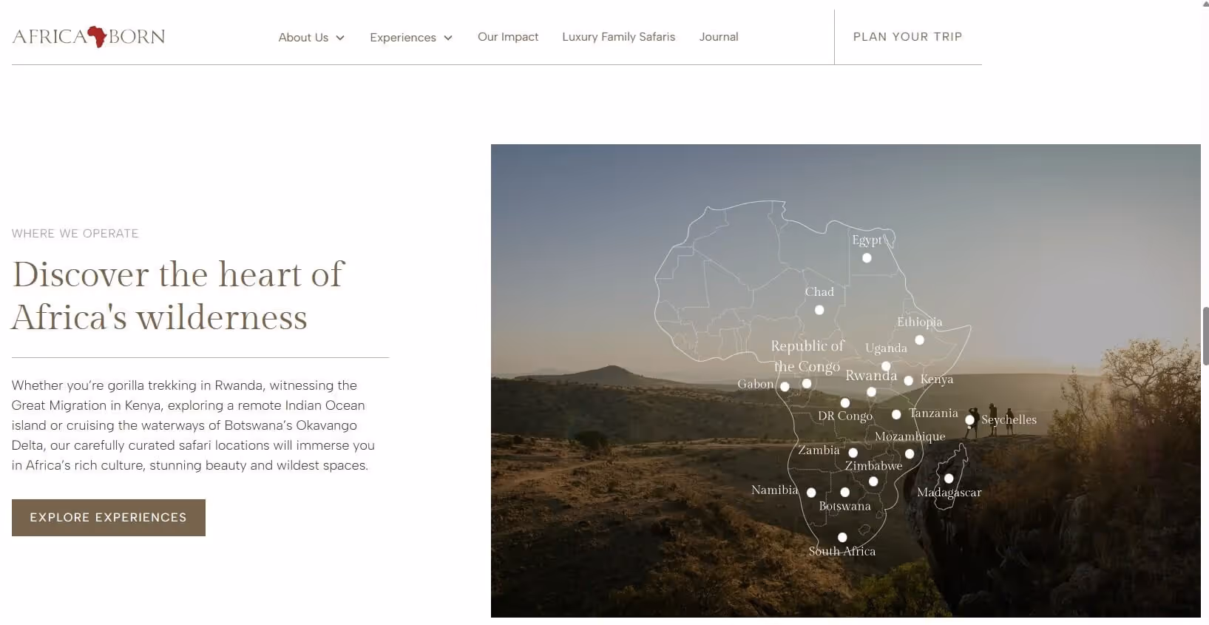Click the Tanzania location pin
This screenshot has width=1209, height=625.
coord(896,415)
